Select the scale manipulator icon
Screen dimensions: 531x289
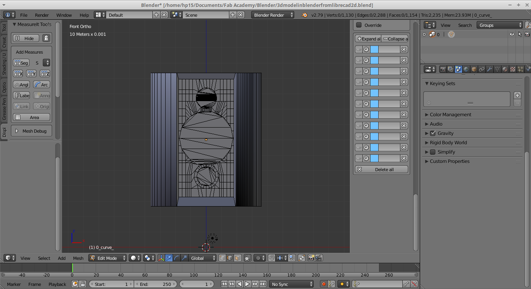pyautogui.click(x=185, y=258)
